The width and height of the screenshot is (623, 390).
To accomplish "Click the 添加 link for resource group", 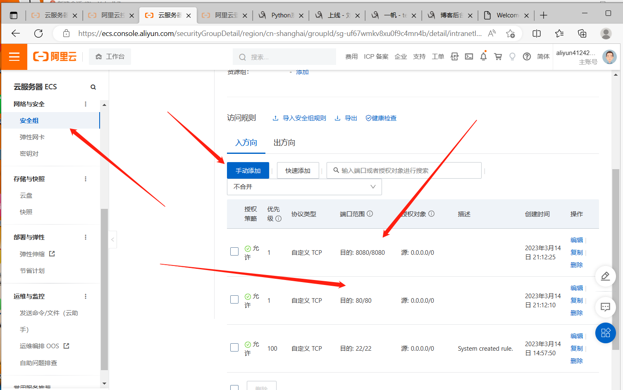I will [x=302, y=72].
